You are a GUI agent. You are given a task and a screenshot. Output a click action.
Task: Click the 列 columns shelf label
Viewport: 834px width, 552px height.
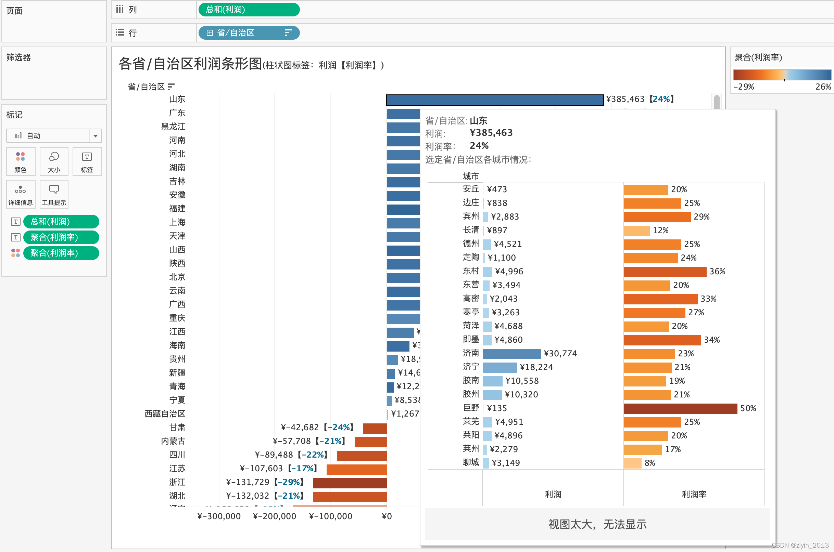click(x=132, y=10)
